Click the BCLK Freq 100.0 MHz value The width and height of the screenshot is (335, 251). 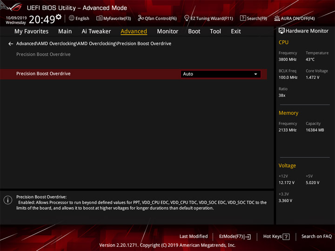[x=288, y=78]
